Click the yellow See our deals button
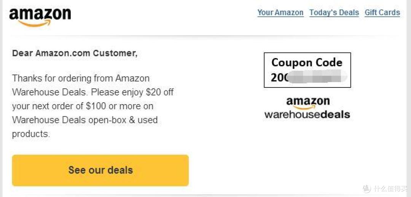Viewport: 411px width, 197px height. (x=100, y=170)
